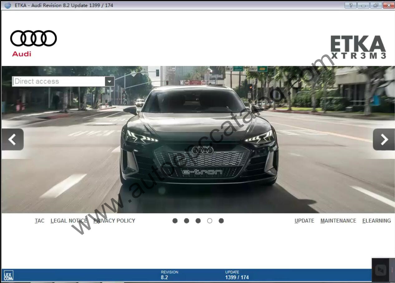
Task: Focus the Direct access input field
Action: [59, 81]
